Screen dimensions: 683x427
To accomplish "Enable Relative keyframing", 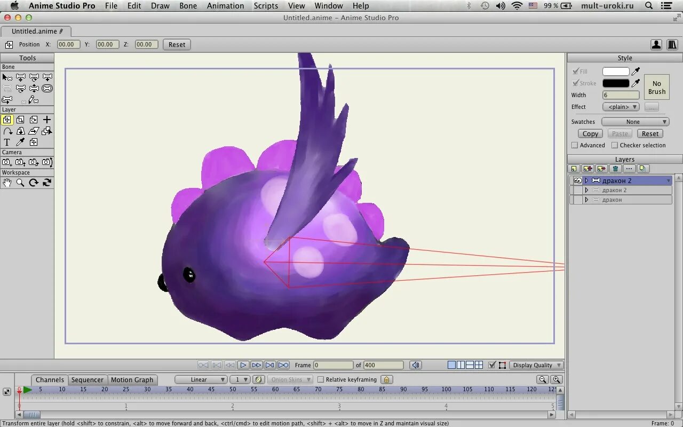I will (x=321, y=379).
